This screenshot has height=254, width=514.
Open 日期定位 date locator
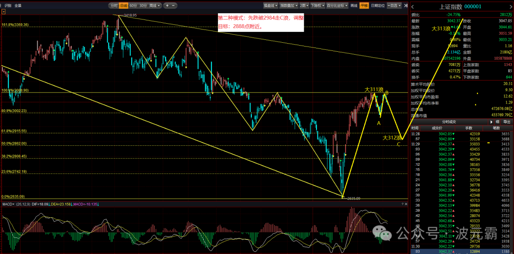[x=378, y=6]
